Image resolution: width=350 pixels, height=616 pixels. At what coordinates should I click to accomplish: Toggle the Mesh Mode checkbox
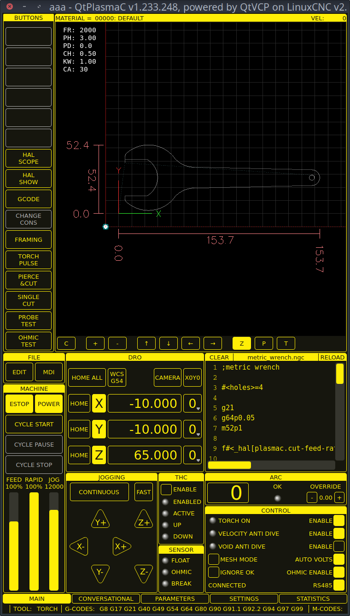(x=214, y=559)
